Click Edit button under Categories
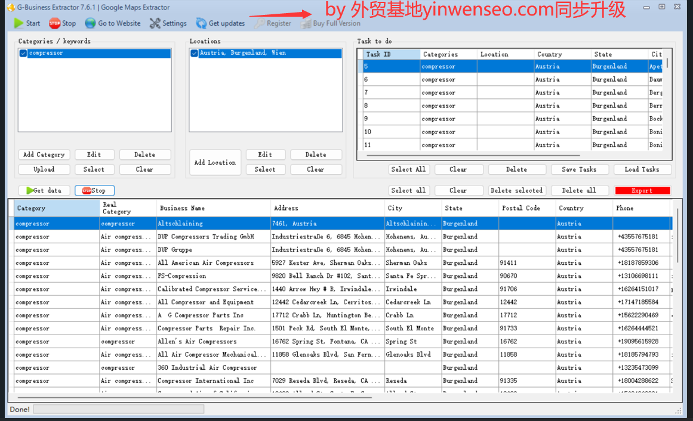The height and width of the screenshot is (421, 693). pos(94,154)
